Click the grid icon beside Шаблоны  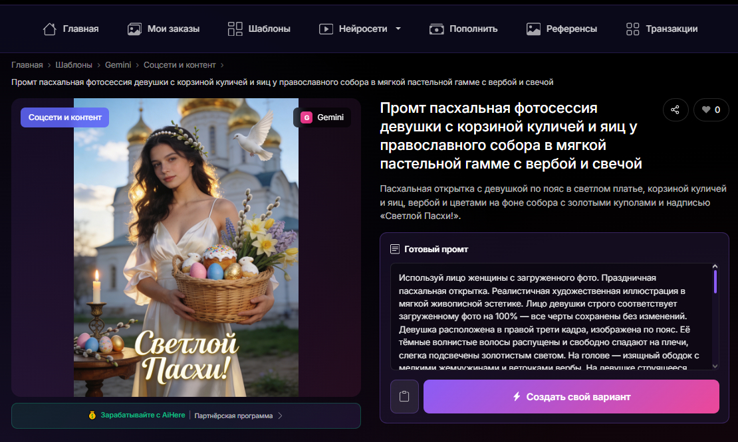(235, 29)
